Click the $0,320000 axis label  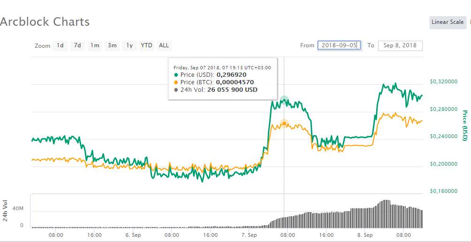point(444,81)
